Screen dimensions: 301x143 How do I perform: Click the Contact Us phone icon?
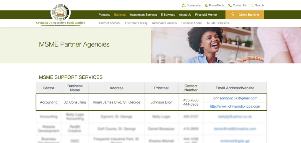pyautogui.click(x=230, y=5)
